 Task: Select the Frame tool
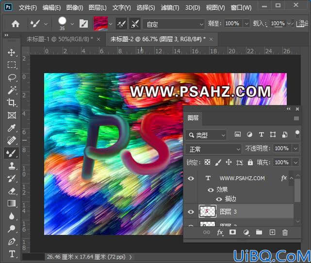click(x=12, y=115)
